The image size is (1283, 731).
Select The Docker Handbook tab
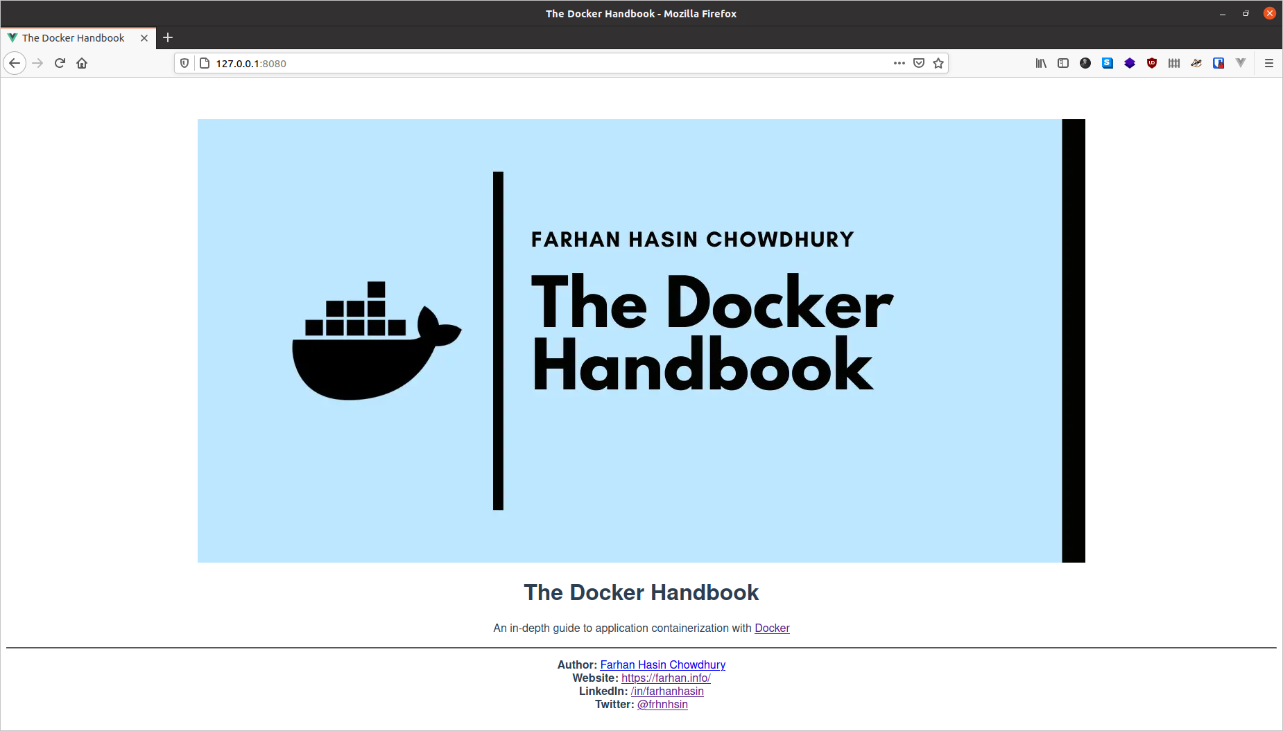73,38
